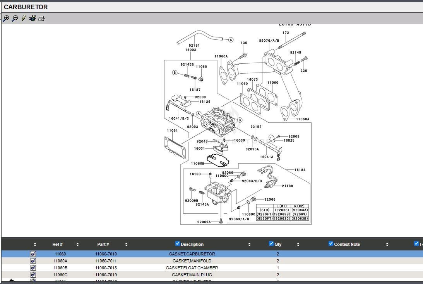The height and width of the screenshot is (284, 423).
Task: Click callout 220 in the diagram
Action: click(x=304, y=71)
